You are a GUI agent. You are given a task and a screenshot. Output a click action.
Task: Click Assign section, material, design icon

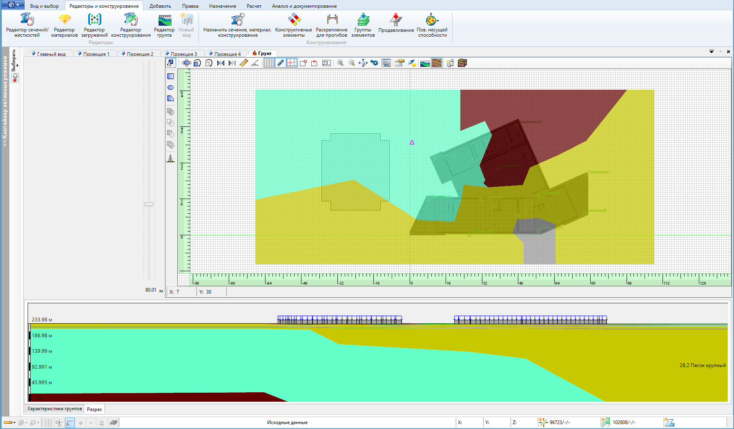click(x=237, y=25)
